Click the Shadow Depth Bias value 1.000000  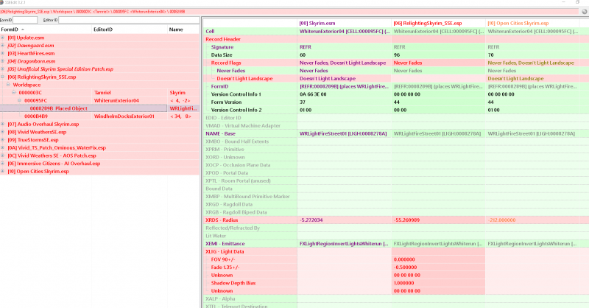point(403,283)
